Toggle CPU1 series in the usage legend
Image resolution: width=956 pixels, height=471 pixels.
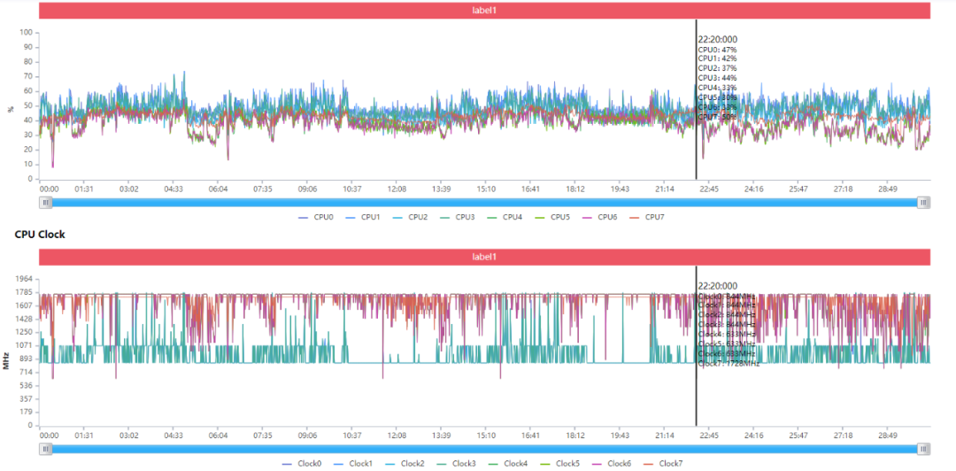pyautogui.click(x=363, y=217)
